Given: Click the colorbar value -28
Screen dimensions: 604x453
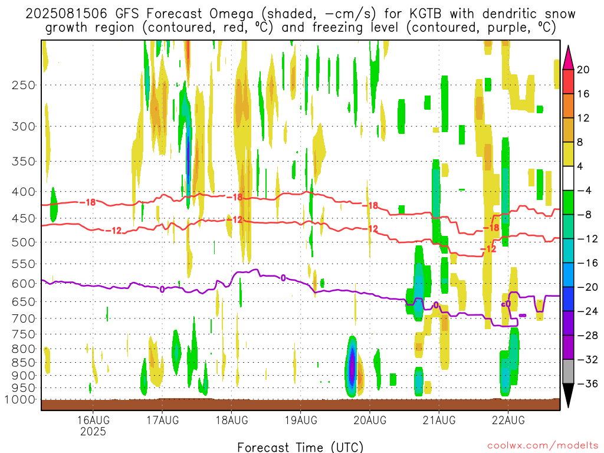Looking at the screenshot, I should [x=588, y=336].
